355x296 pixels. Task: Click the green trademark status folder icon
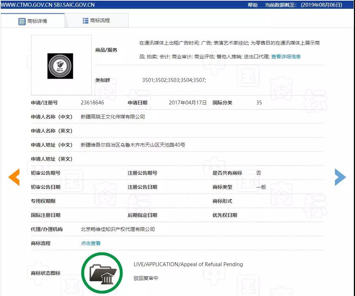[102, 273]
